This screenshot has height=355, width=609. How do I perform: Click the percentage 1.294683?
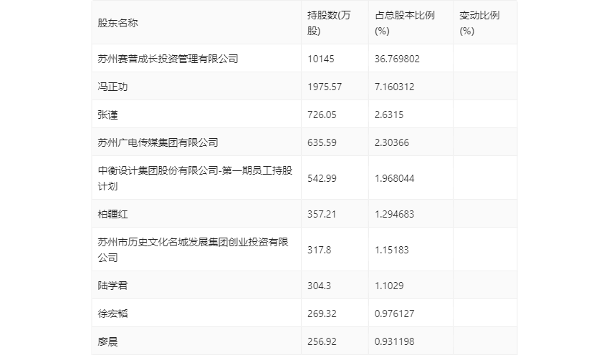point(394,214)
